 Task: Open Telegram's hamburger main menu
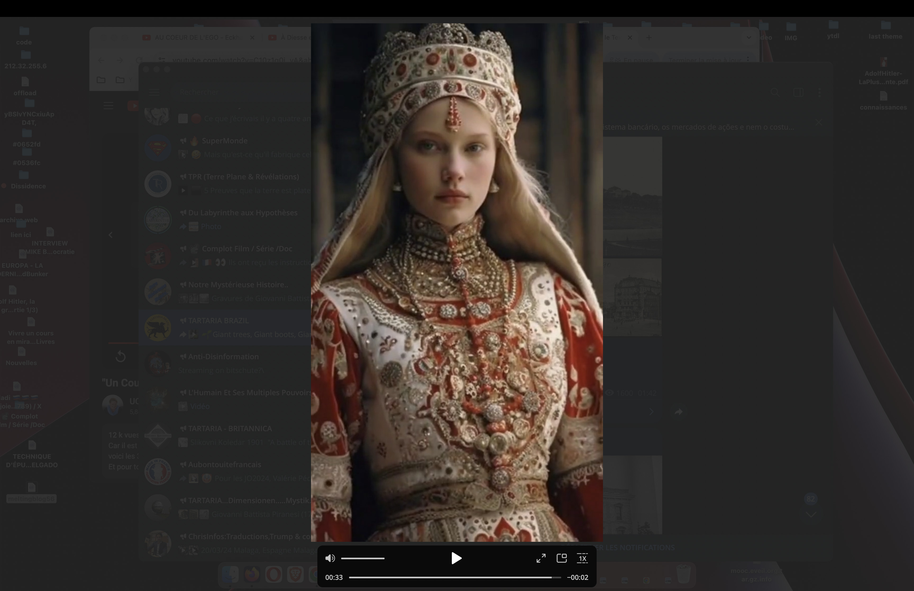(154, 92)
